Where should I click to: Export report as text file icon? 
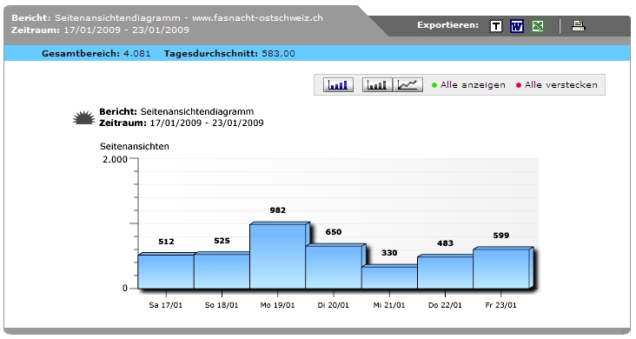tap(495, 26)
